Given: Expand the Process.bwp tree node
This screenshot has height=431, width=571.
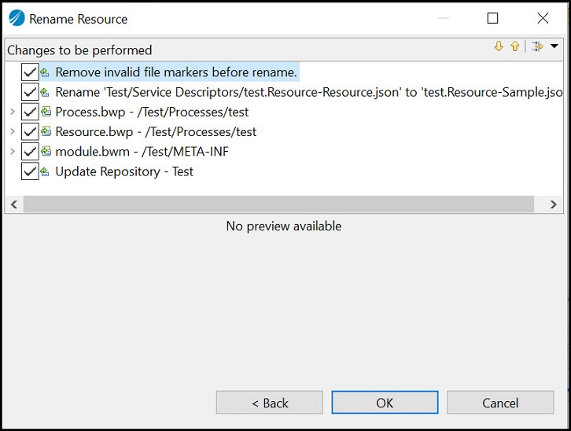Looking at the screenshot, I should [x=13, y=112].
